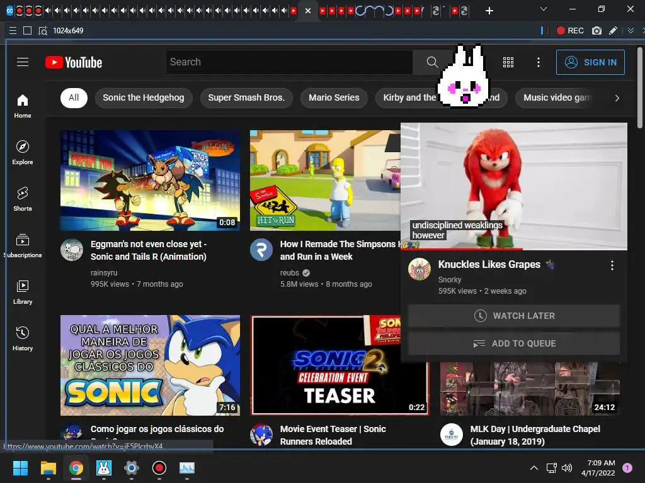Collapse the recorder toolbar double chevron

(631, 31)
